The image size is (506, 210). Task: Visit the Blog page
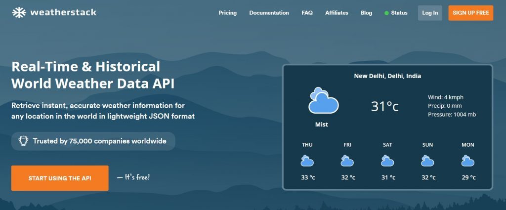click(366, 13)
